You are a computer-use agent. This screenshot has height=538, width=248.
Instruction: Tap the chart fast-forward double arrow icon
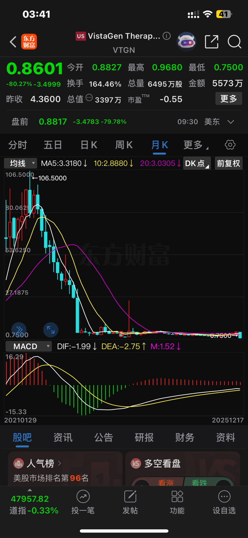[x=19, y=330]
